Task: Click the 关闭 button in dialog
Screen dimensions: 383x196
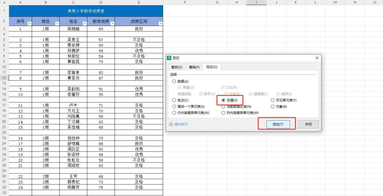Action: tap(308, 124)
